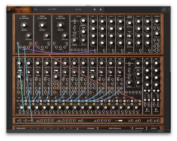Click the MOD jack with the blue cable
The height and width of the screenshot is (141, 177).
click(x=32, y=121)
